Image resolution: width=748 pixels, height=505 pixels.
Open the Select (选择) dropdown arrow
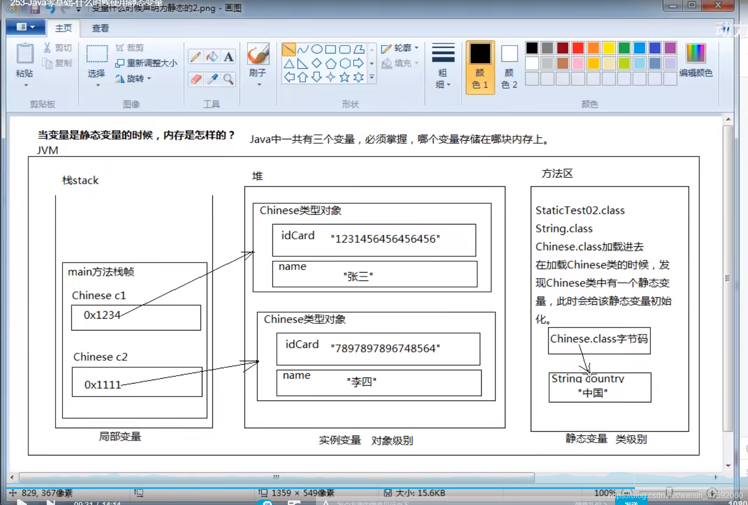pos(98,85)
